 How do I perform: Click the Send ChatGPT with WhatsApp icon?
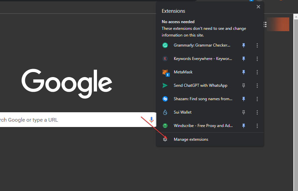click(x=165, y=85)
